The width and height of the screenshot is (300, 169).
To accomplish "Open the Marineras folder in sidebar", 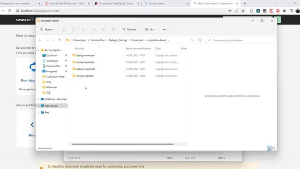I will [52, 87].
